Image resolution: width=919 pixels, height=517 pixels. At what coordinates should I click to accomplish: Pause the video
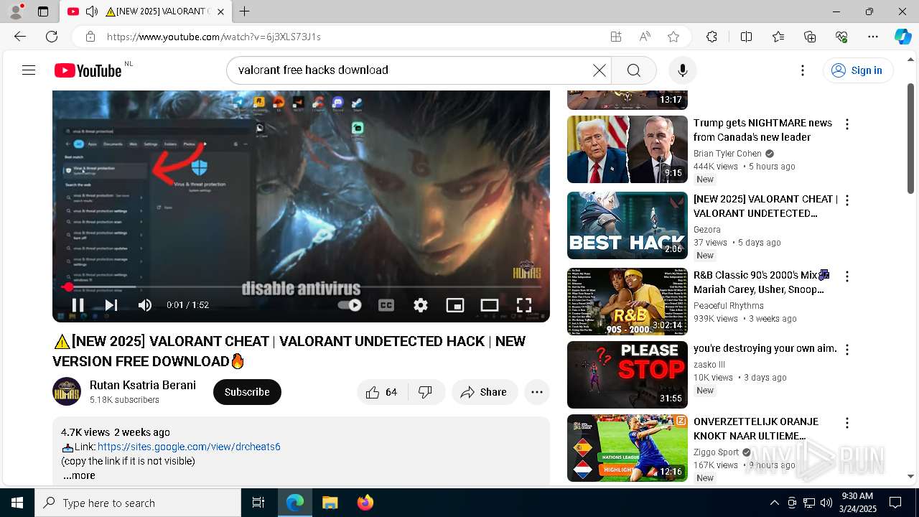click(x=78, y=305)
